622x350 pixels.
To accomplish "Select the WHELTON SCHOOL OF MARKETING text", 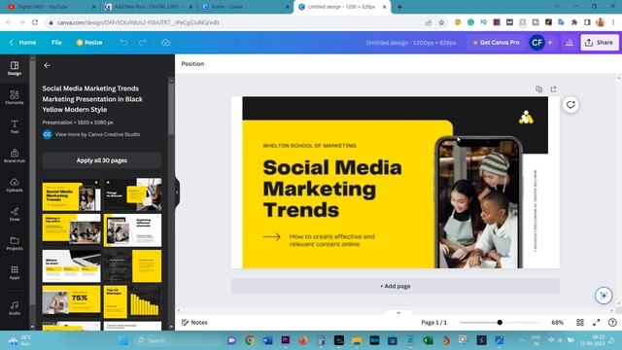I will (309, 146).
